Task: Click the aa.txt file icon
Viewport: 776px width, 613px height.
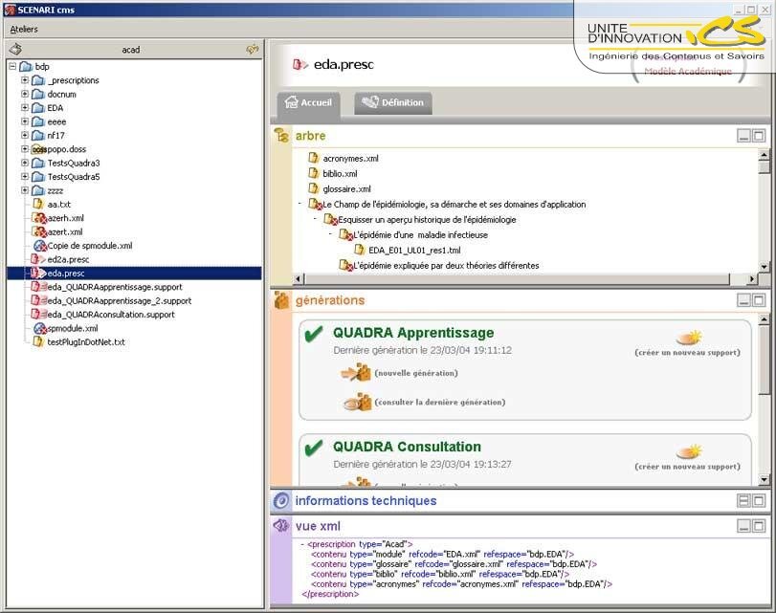Action: (x=38, y=204)
